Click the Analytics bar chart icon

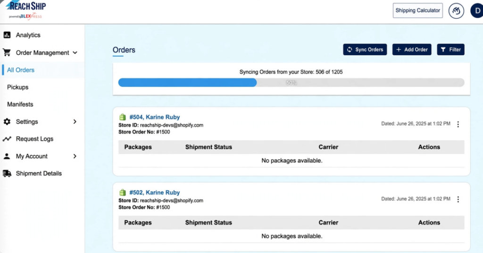click(7, 35)
